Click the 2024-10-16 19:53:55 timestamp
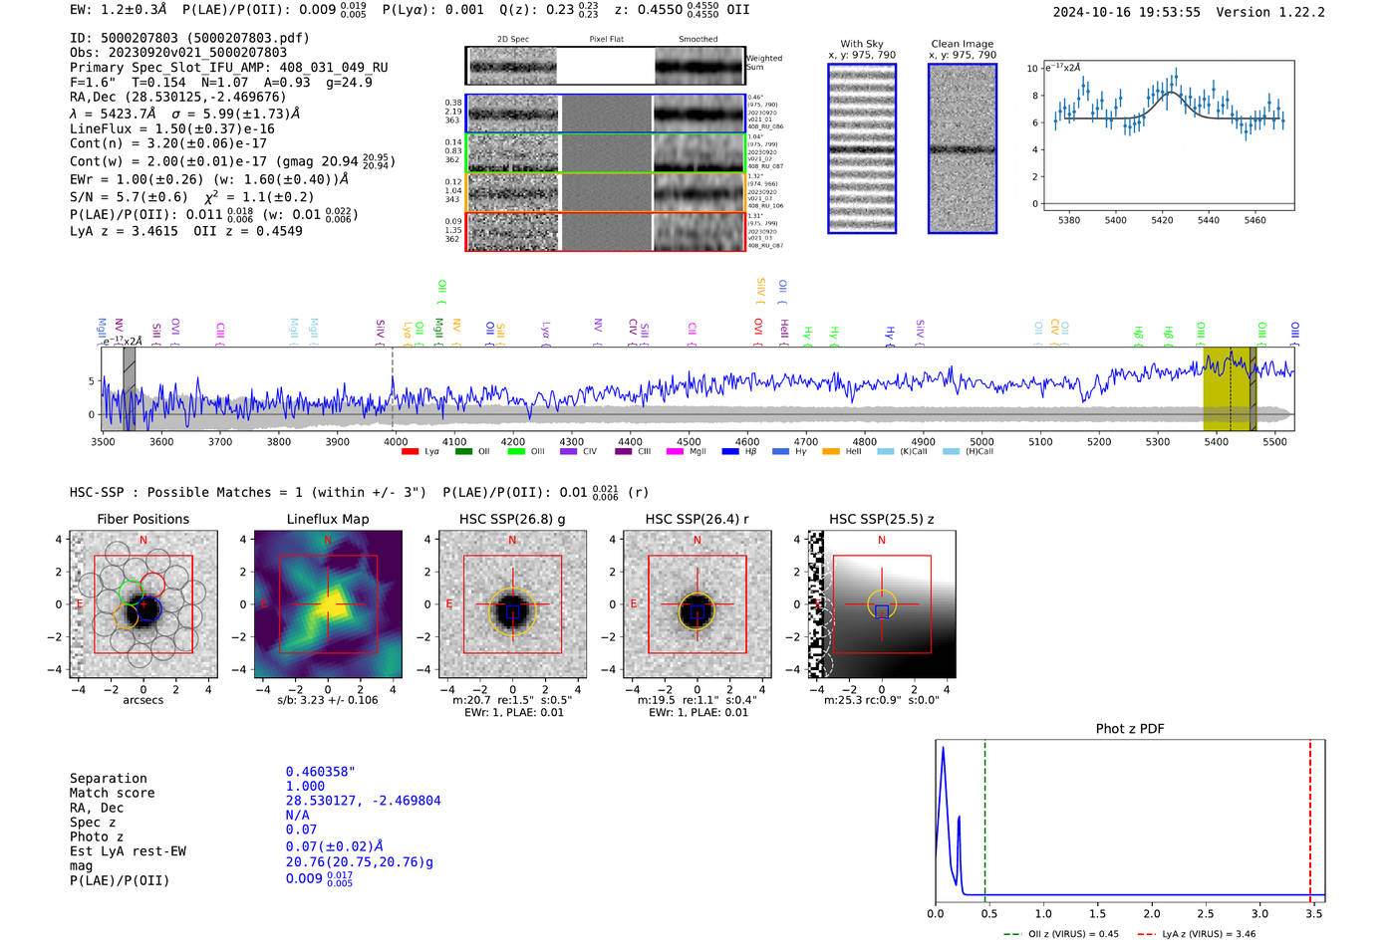 click(x=1127, y=12)
